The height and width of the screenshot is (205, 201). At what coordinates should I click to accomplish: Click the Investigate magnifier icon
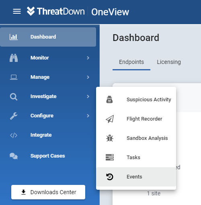(14, 96)
